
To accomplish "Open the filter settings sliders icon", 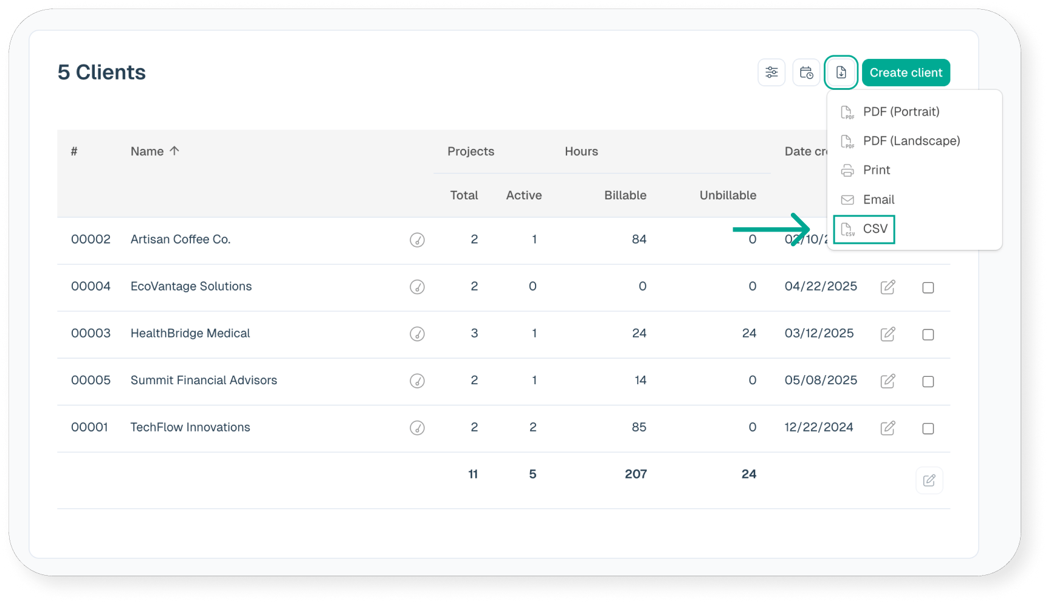I will coord(771,73).
